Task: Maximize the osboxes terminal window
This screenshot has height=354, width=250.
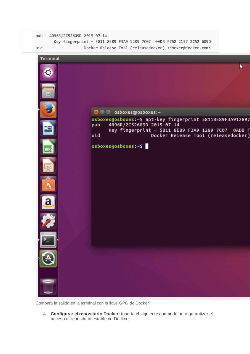Action: point(108,112)
